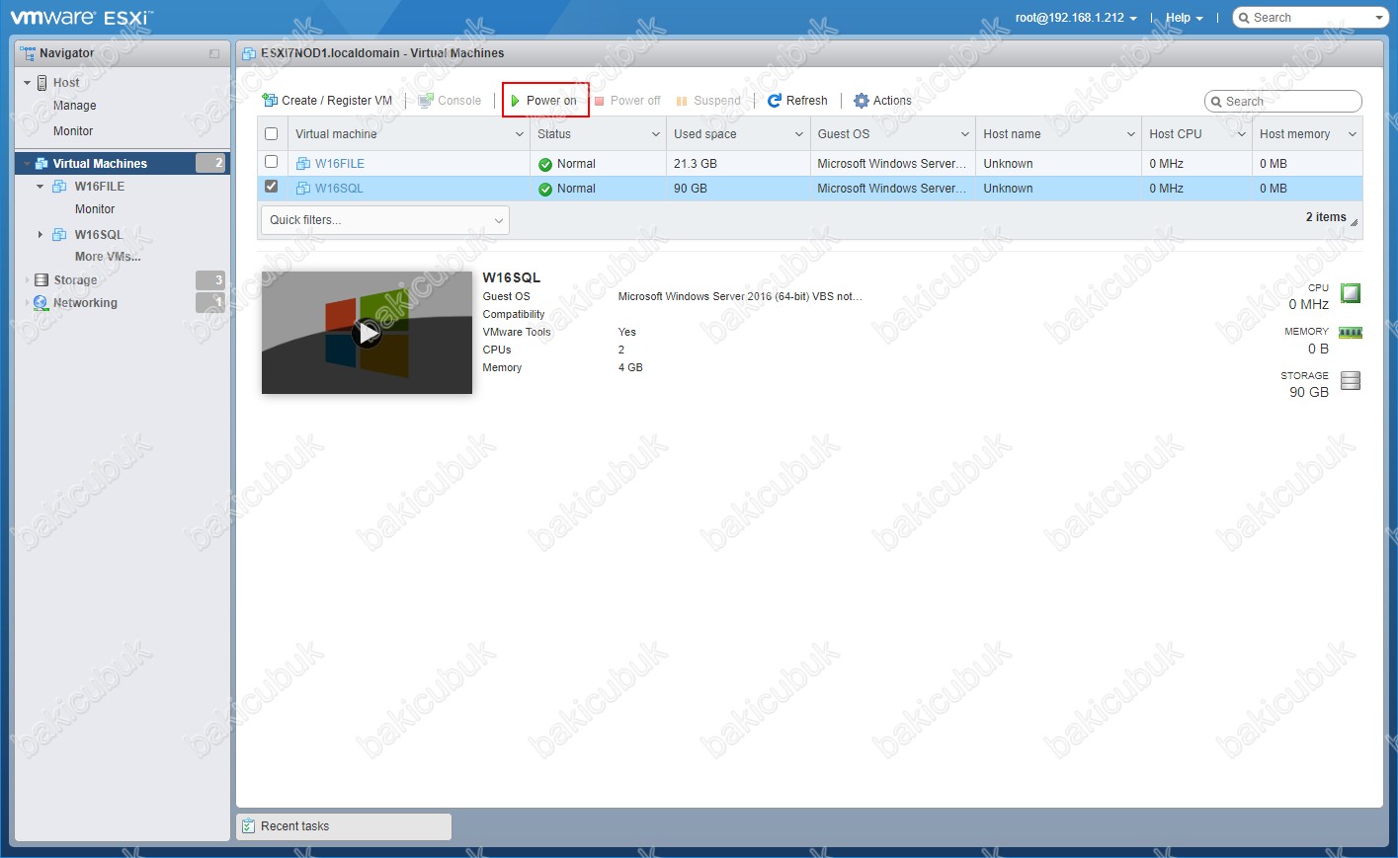Open the Guest OS column dropdown

pyautogui.click(x=965, y=134)
